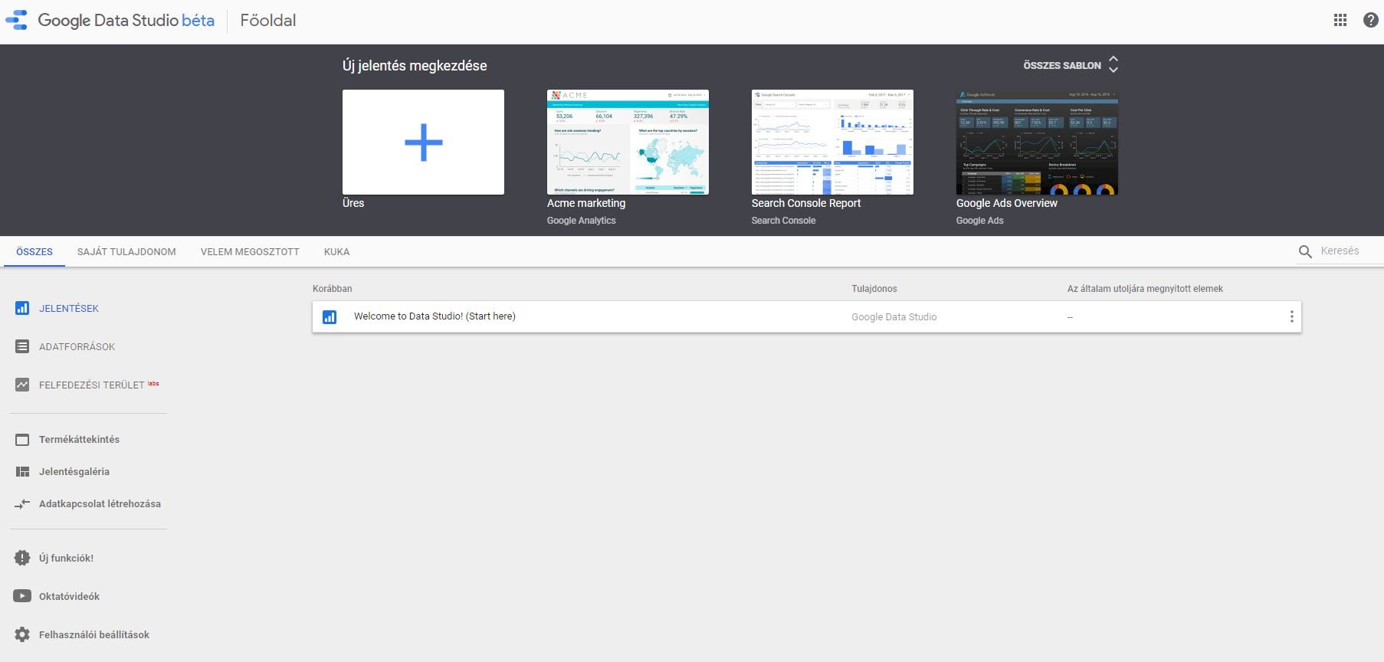Click the Keresés search field
The height and width of the screenshot is (662, 1384).
[1349, 251]
